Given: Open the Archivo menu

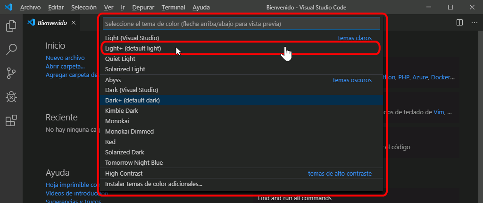Looking at the screenshot, I should 31,8.
